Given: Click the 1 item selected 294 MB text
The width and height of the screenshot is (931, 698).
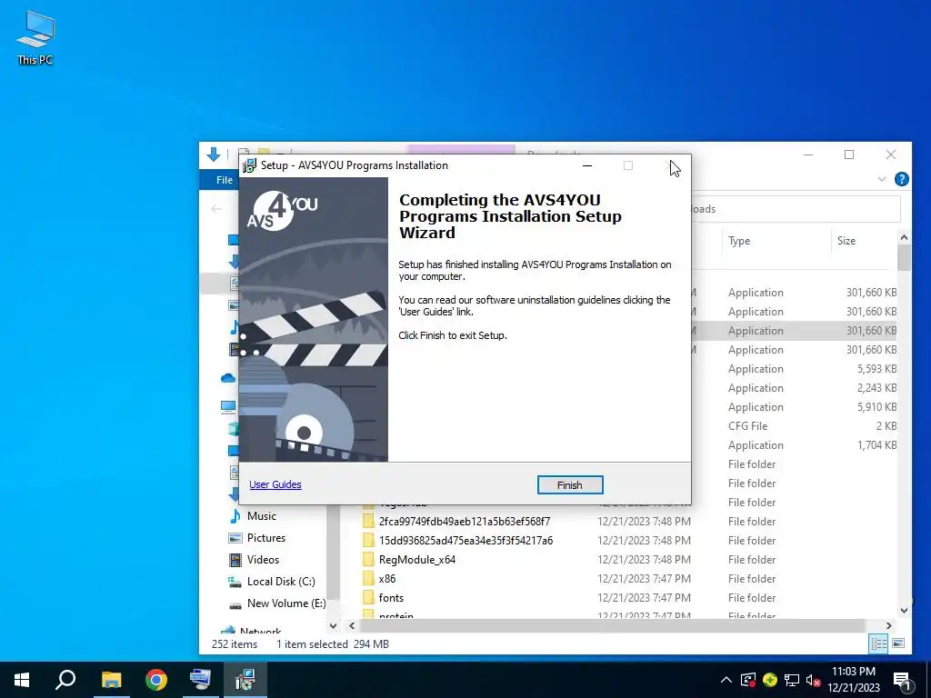Looking at the screenshot, I should tap(333, 644).
